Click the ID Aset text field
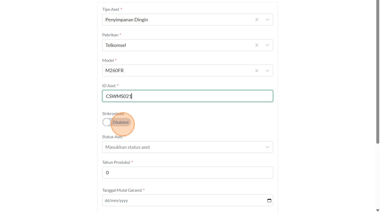The image size is (380, 213). (187, 96)
